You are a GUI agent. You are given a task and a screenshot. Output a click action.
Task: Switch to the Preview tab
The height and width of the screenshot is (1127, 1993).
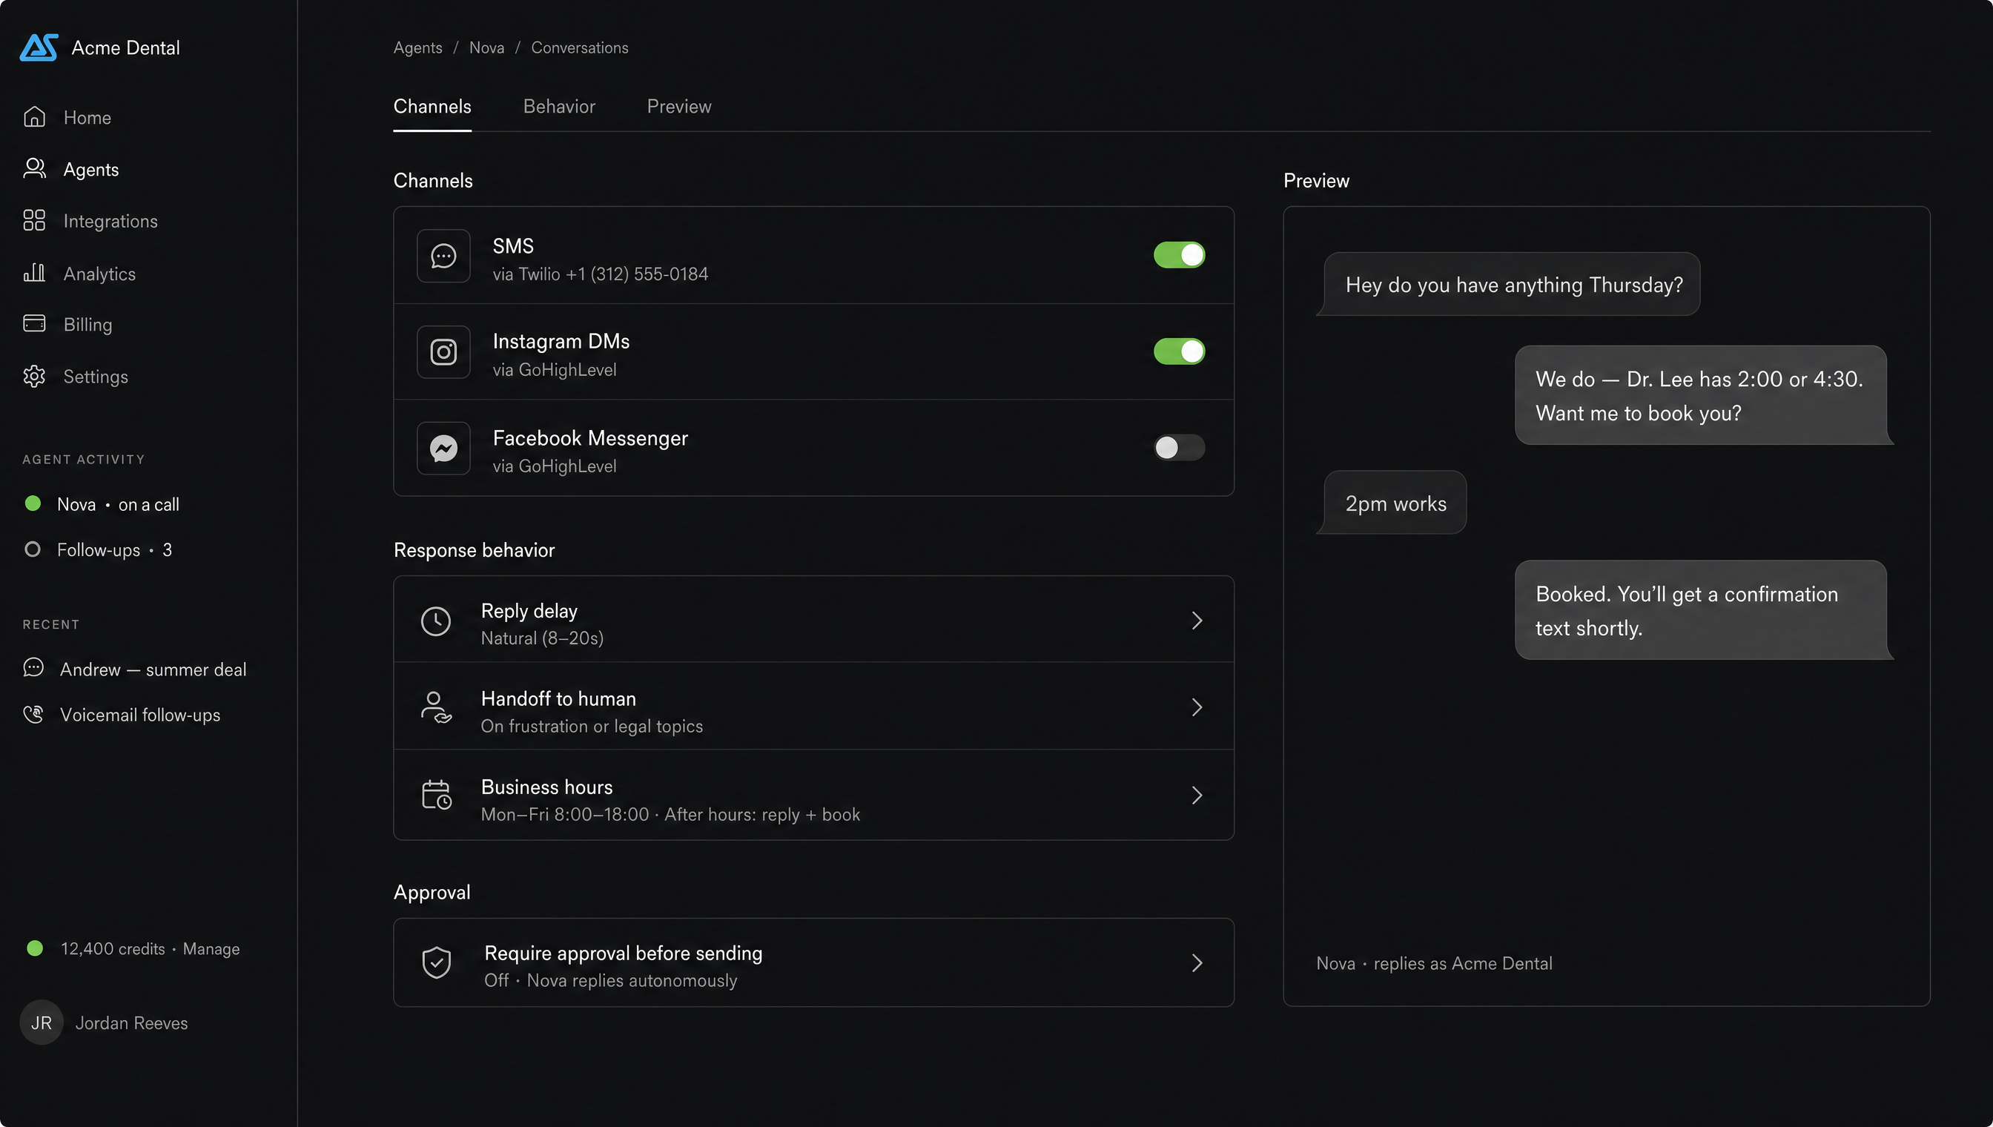678,107
